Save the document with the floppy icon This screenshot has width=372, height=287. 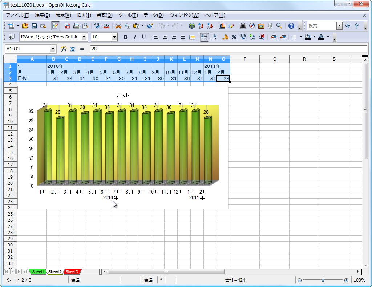tap(34, 26)
